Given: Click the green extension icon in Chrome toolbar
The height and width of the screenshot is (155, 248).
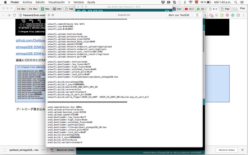Looking at the screenshot, I should 222,15.
